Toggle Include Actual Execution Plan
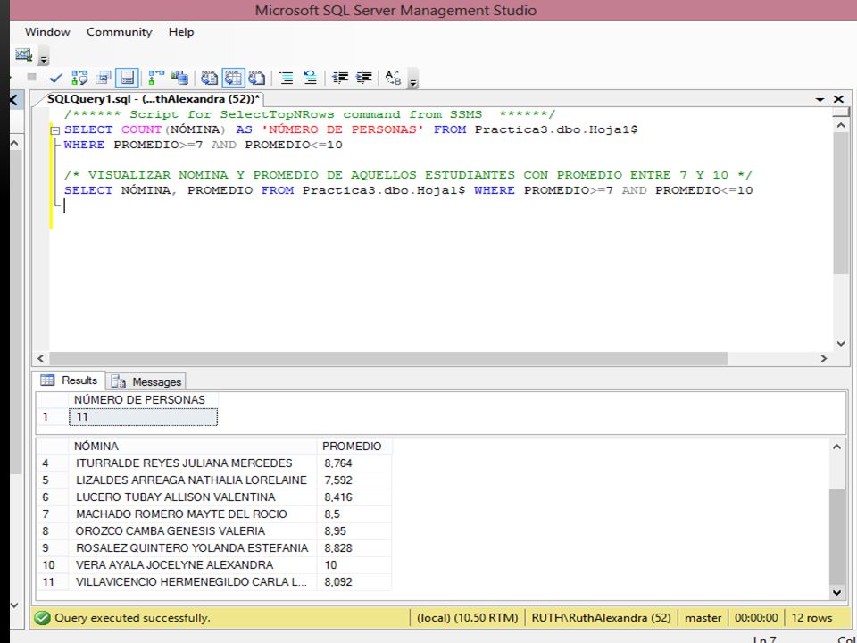The image size is (857, 643). [x=156, y=79]
